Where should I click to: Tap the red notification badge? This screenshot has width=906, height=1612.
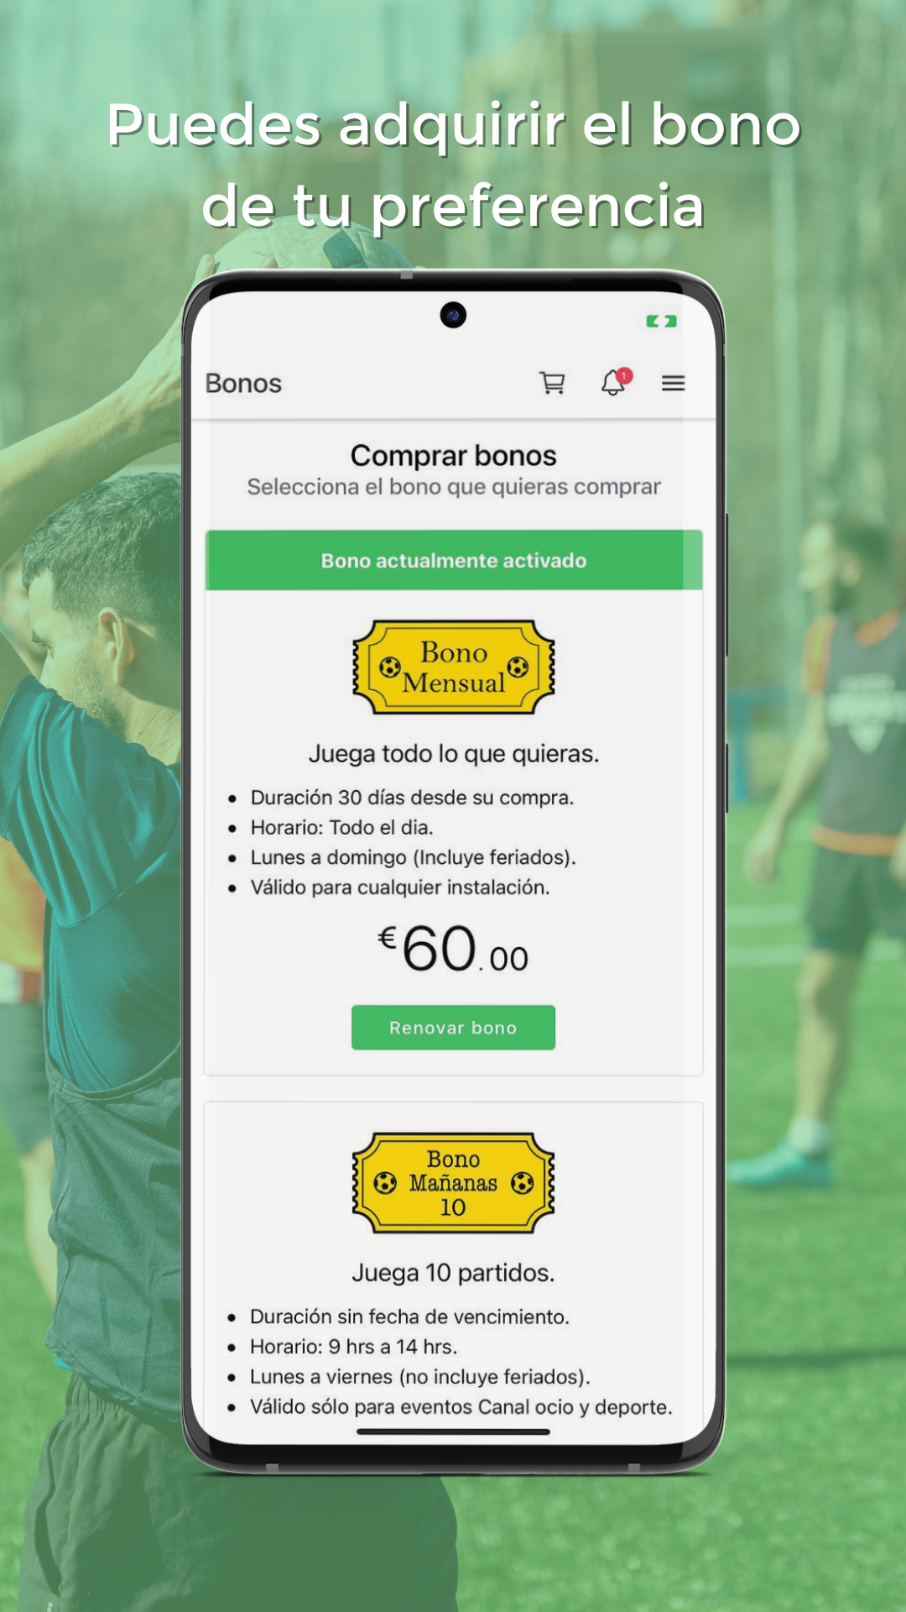pos(624,375)
